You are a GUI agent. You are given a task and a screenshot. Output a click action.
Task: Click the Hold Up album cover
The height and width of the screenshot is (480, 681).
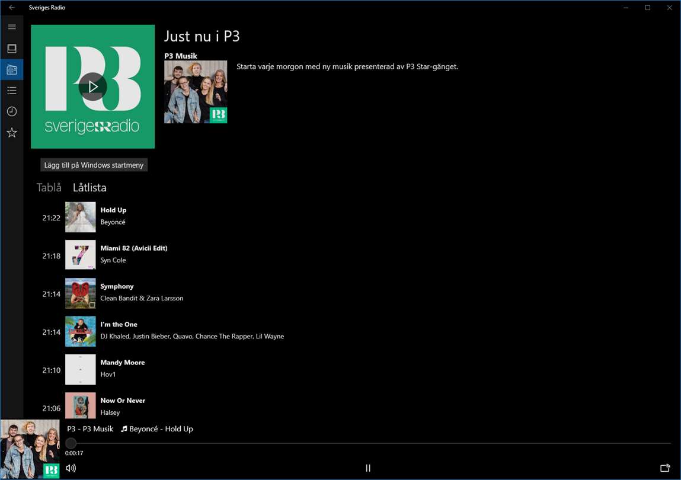81,217
